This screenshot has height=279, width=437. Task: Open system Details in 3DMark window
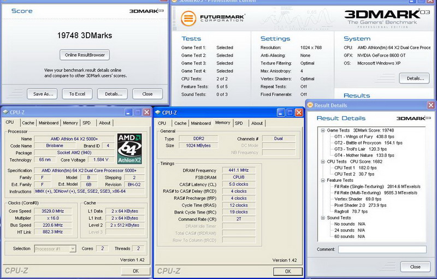point(416,78)
